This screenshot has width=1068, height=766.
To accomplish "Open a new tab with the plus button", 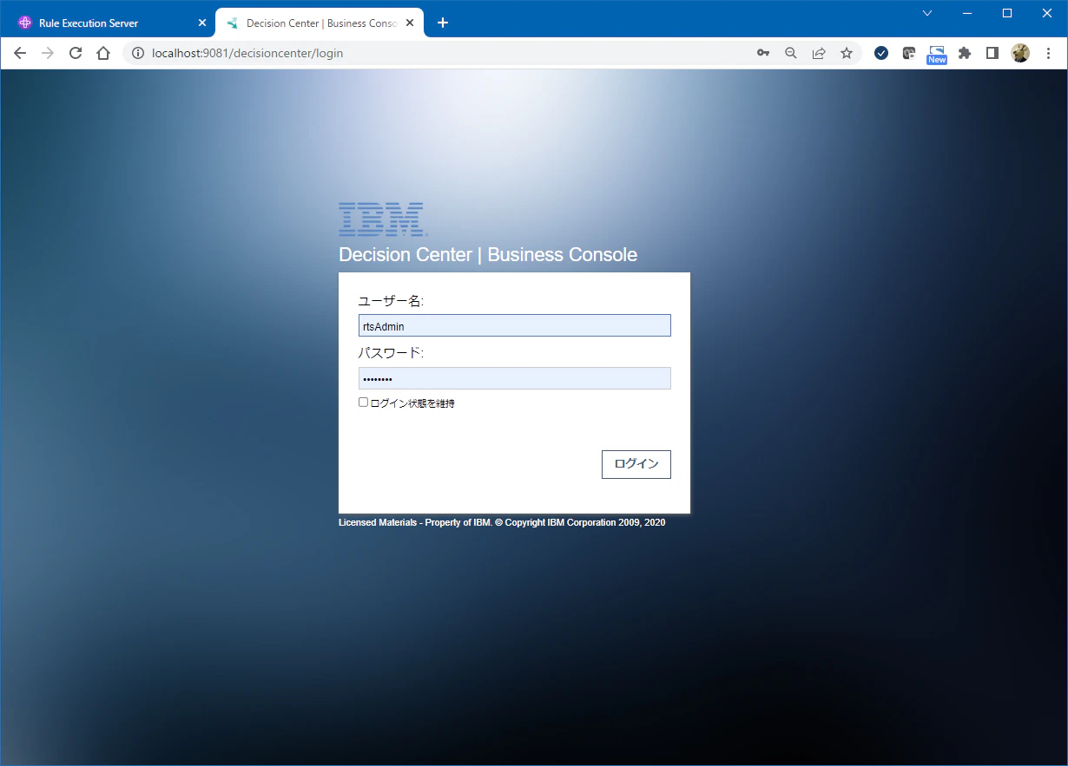I will coord(443,23).
